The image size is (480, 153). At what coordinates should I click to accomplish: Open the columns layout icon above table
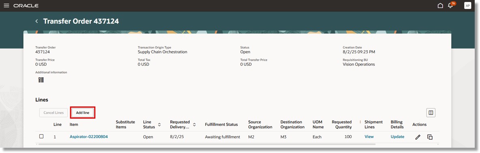point(431,113)
